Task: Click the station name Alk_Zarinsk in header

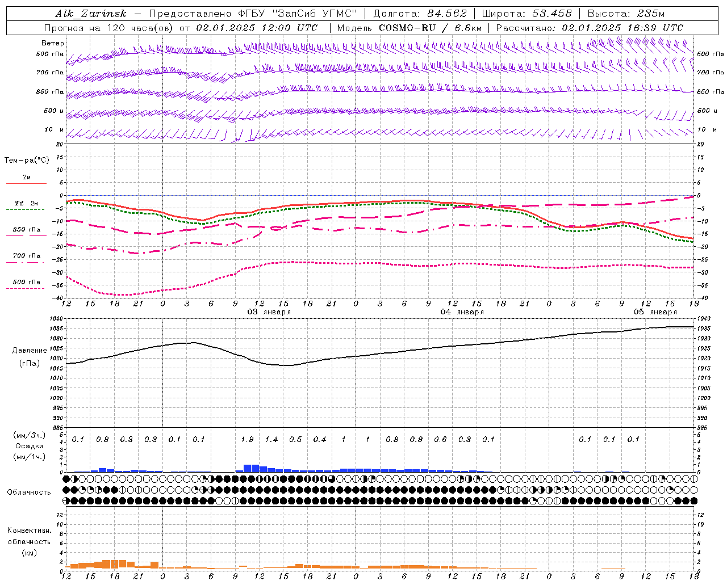Action: pyautogui.click(x=91, y=14)
